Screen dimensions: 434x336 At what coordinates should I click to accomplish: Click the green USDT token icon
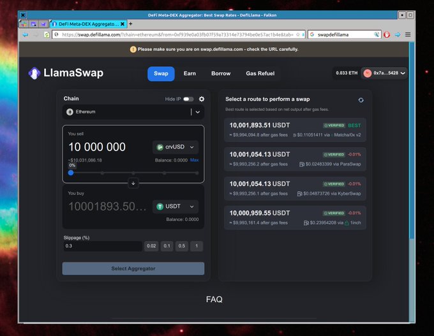coord(160,207)
